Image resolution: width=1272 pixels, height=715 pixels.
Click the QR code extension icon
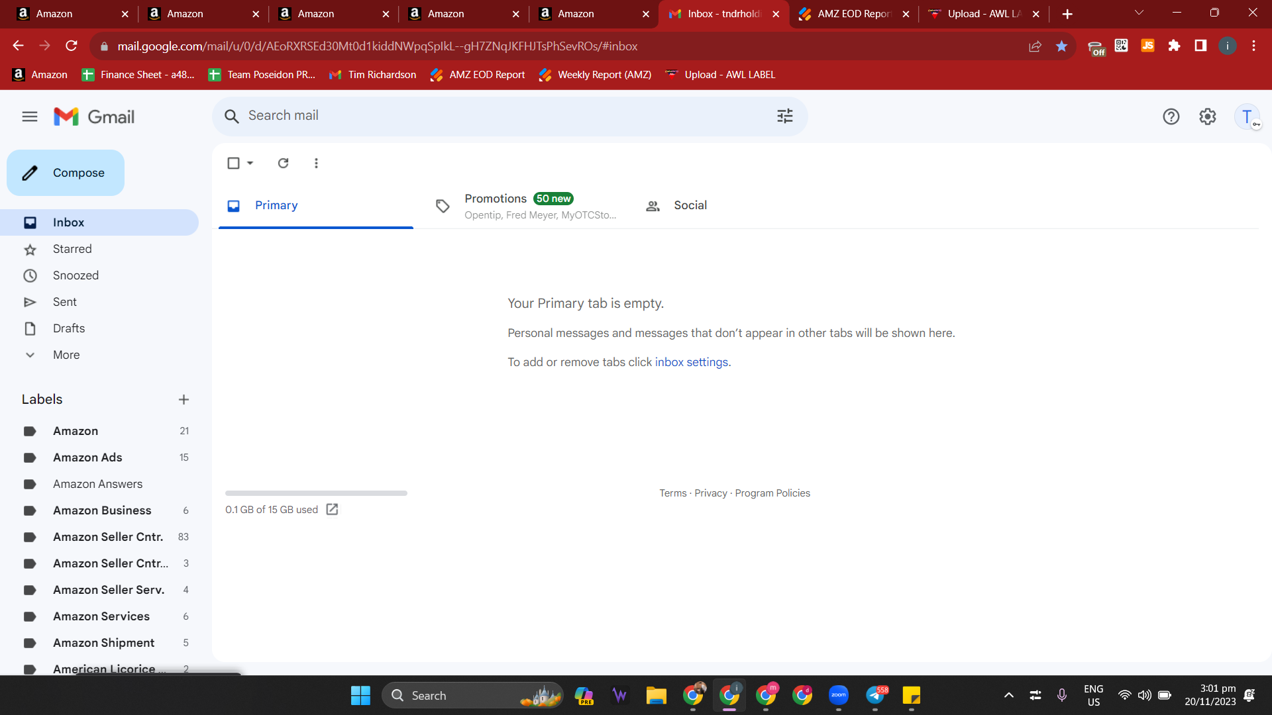[x=1122, y=46]
